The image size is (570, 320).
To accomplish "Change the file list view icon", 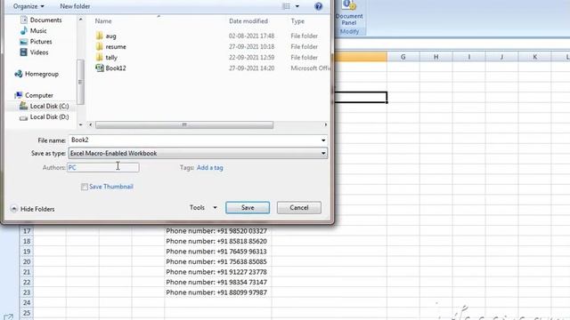I will 287,6.
